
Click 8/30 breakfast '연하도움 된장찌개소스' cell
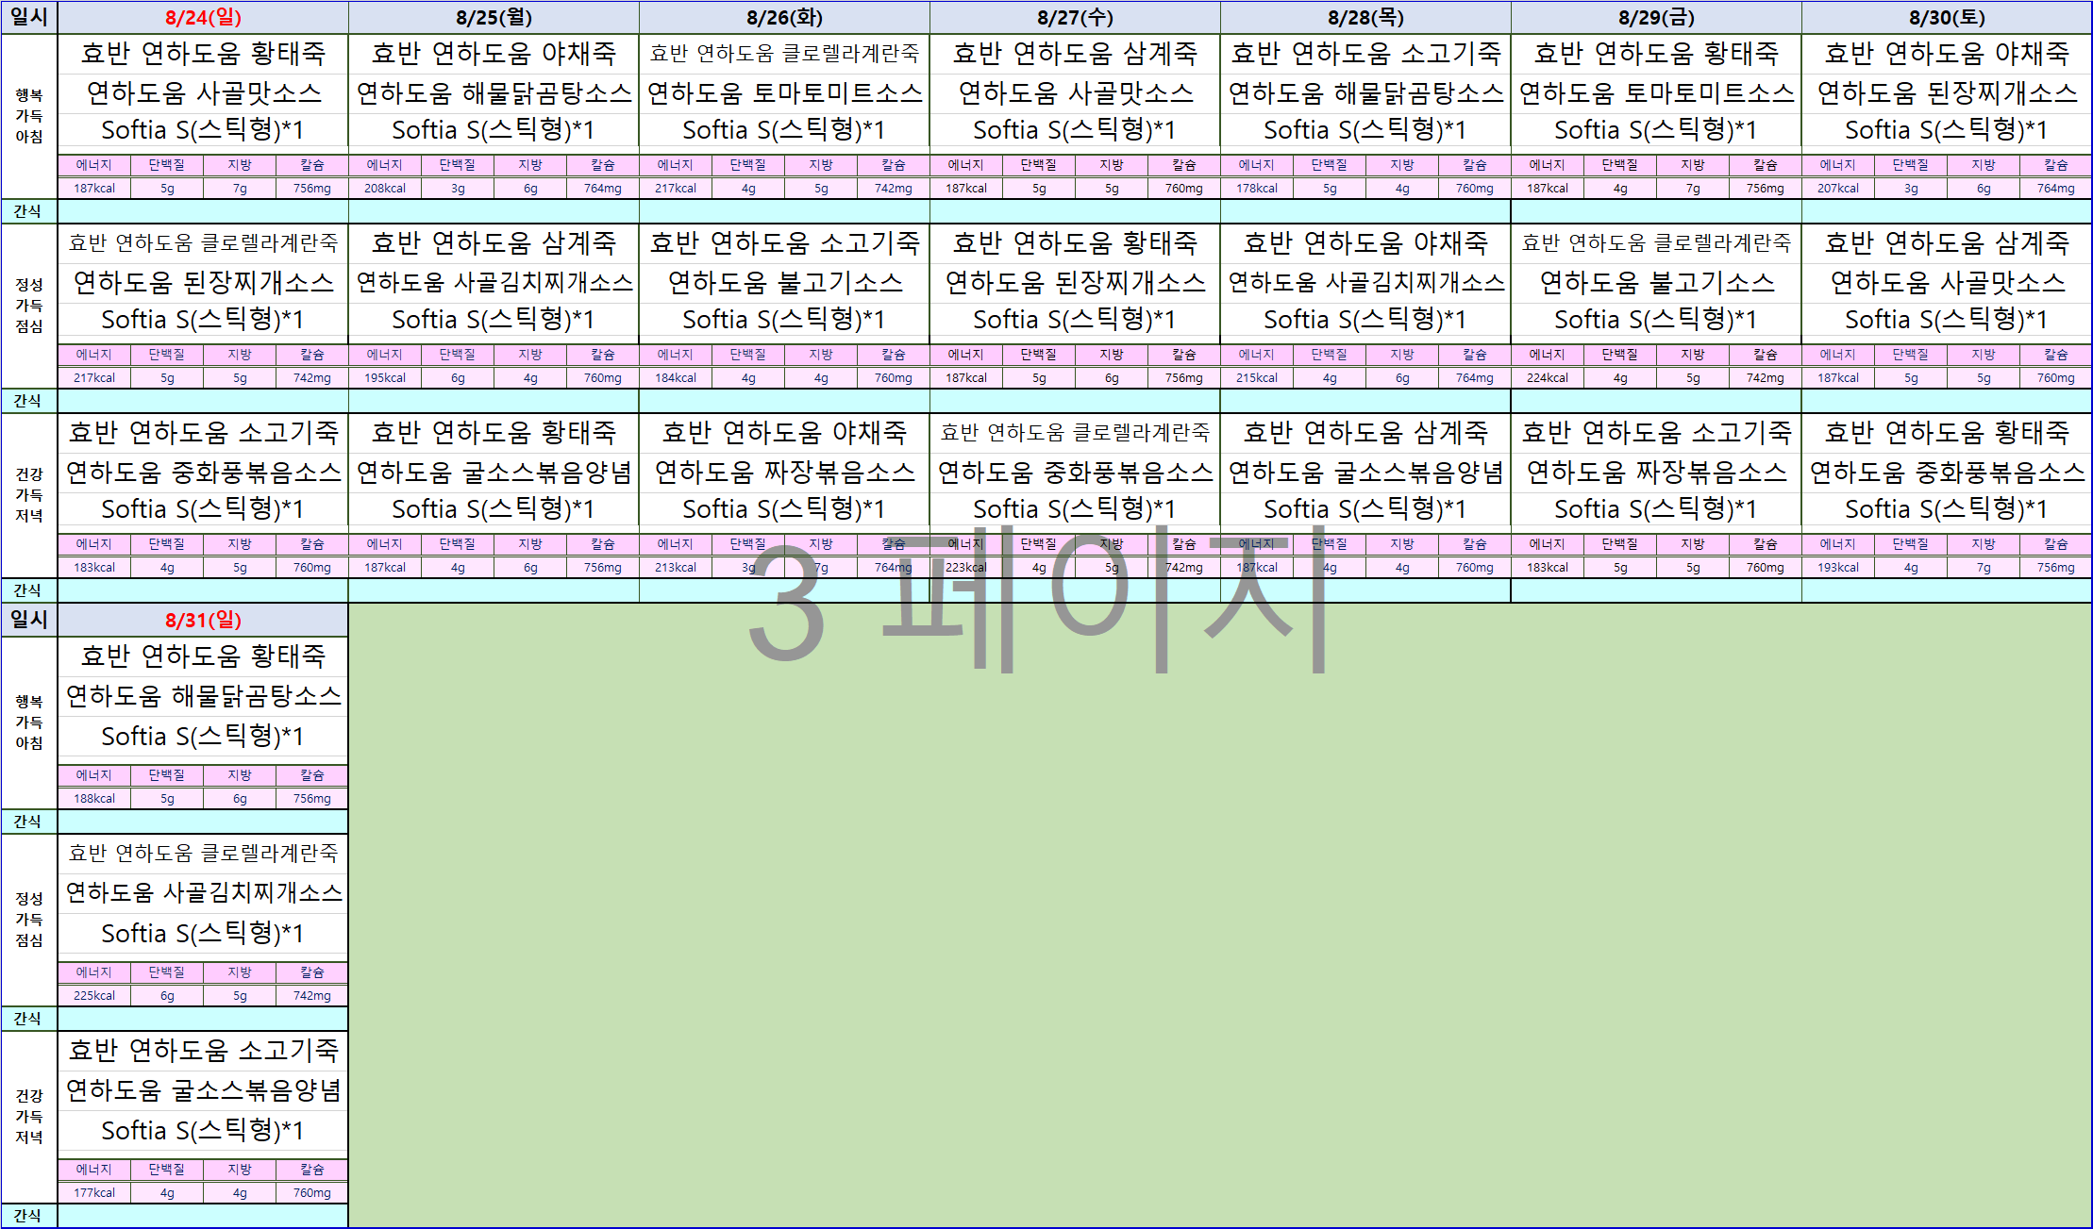tap(1947, 92)
